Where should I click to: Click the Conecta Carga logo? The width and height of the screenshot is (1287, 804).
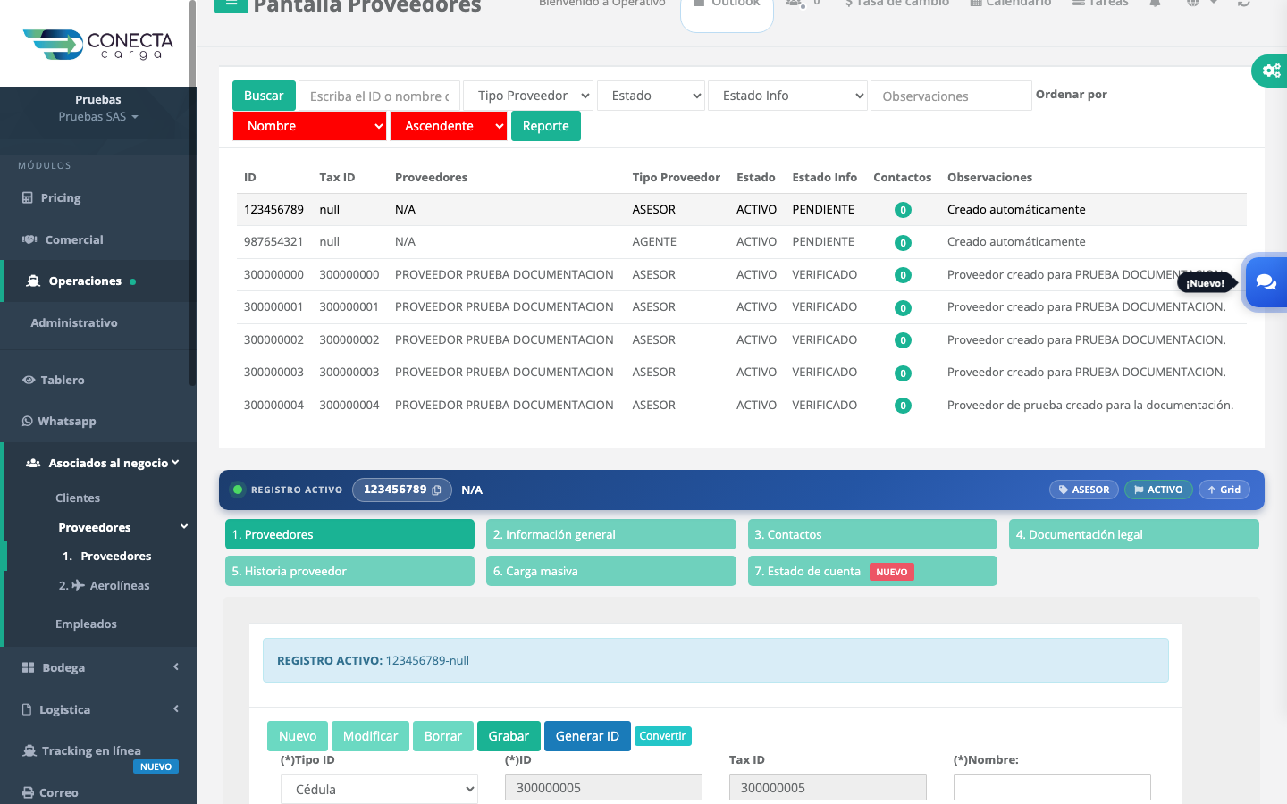coord(98,45)
